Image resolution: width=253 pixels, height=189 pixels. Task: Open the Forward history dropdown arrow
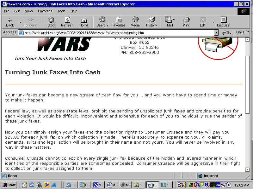coord(41,22)
